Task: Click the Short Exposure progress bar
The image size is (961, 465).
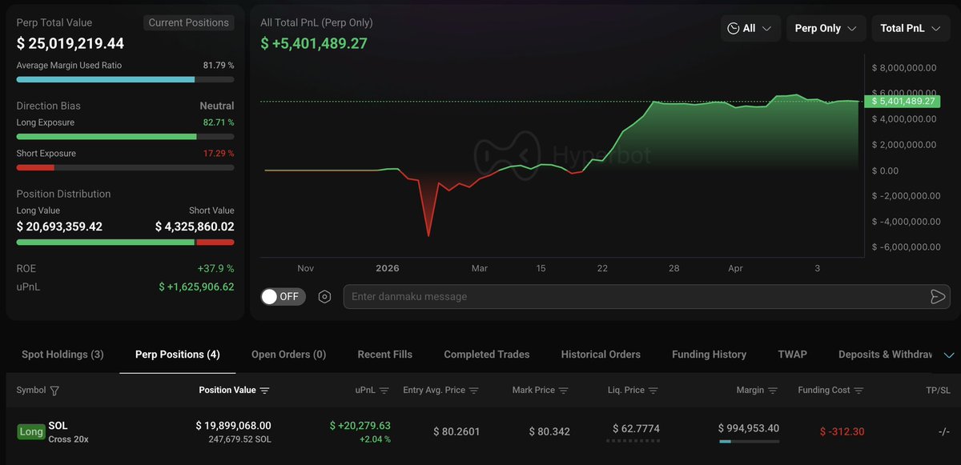Action: pos(125,167)
